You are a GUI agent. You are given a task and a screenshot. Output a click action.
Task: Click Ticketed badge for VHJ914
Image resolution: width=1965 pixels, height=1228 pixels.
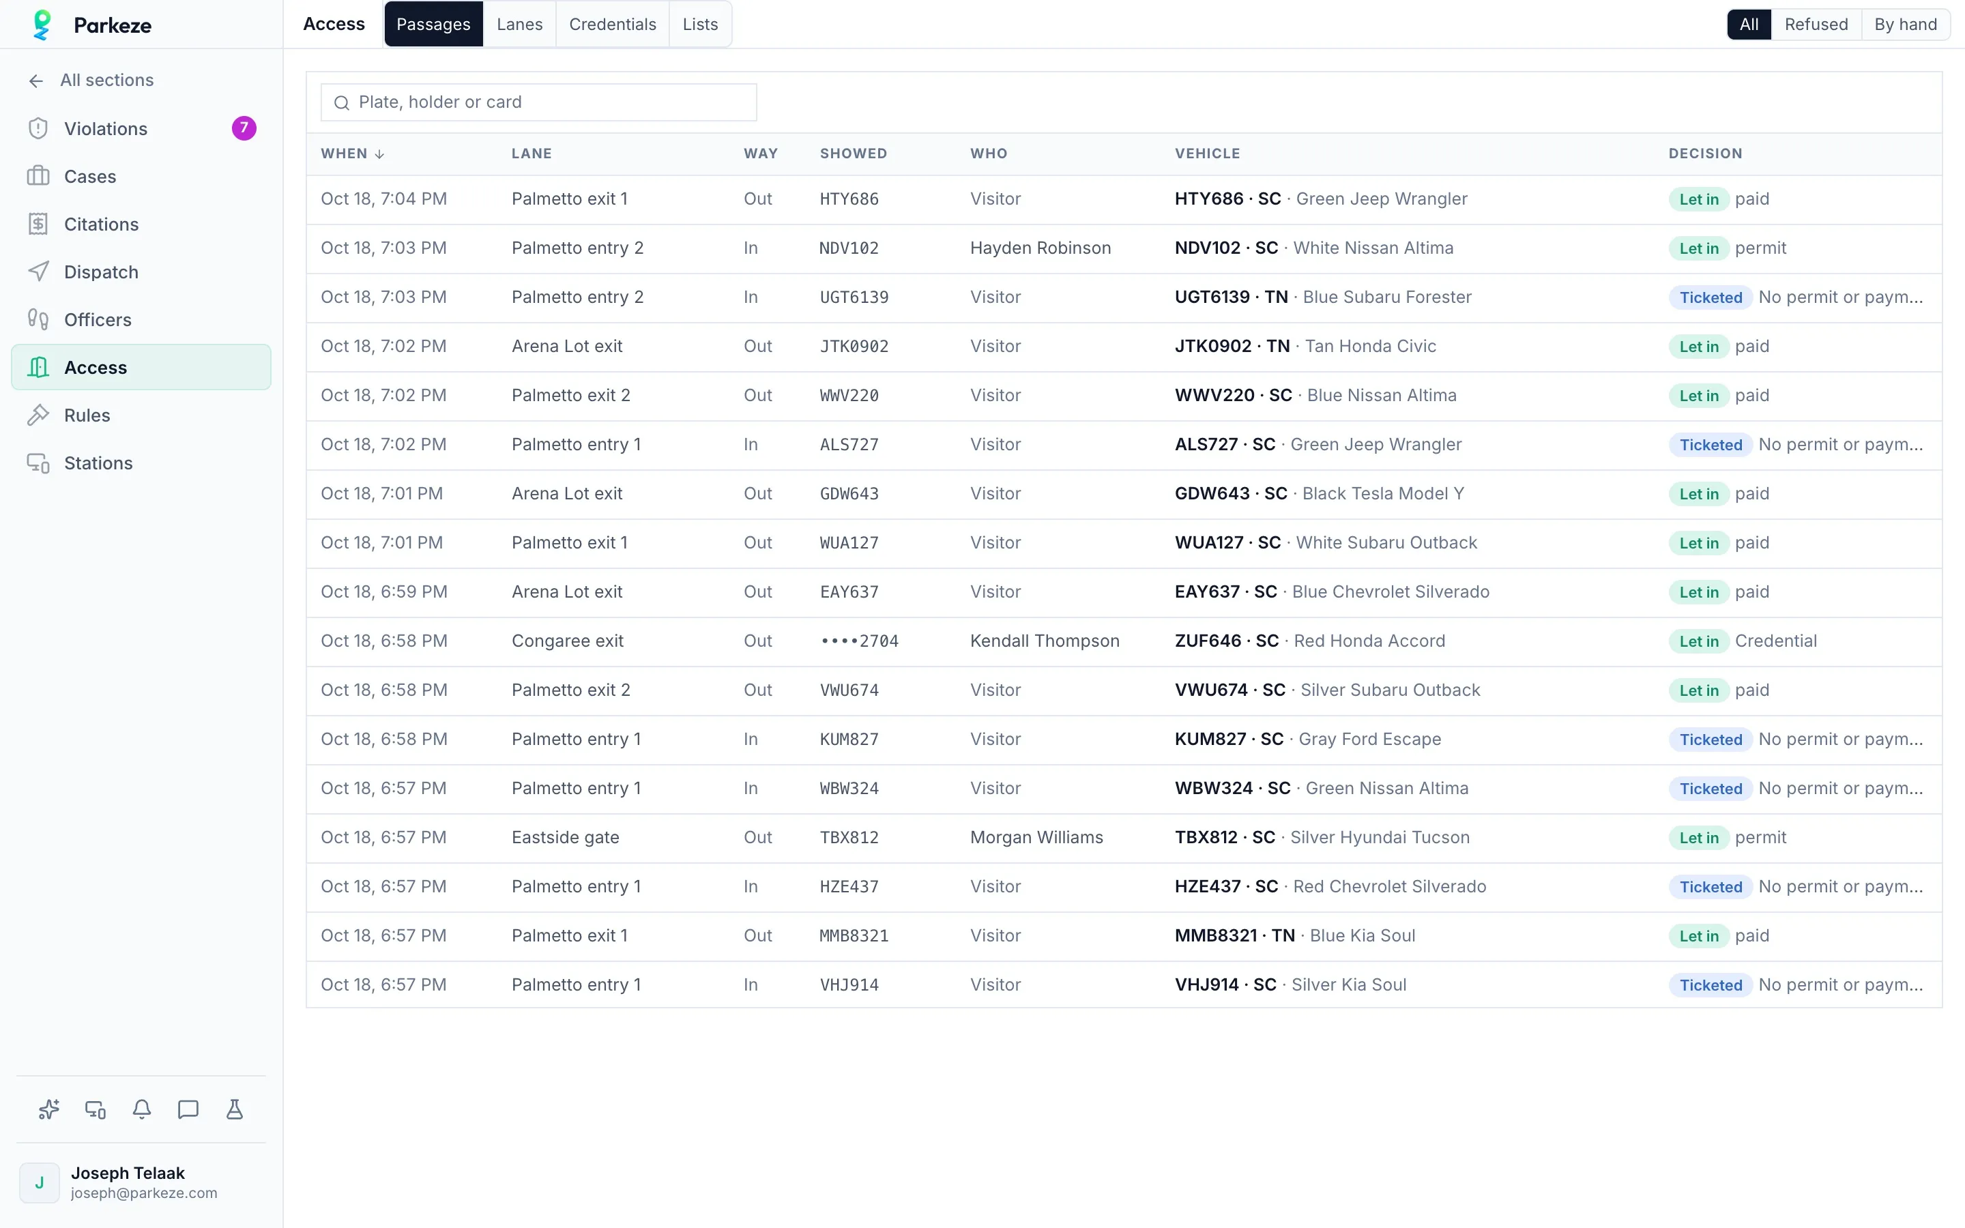pos(1711,985)
